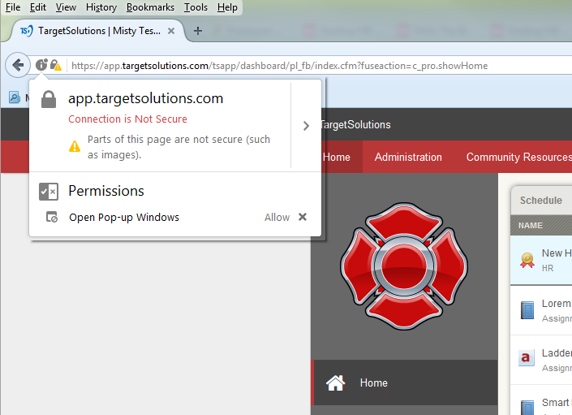
Task: Open the History menu
Action: tap(101, 7)
